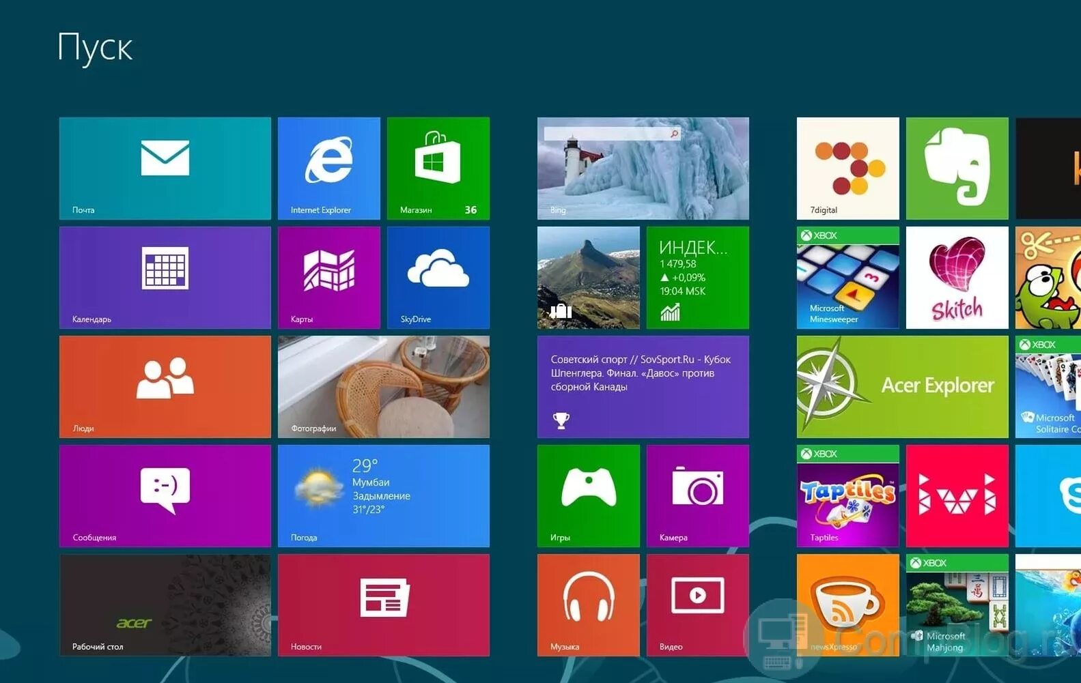Viewport: 1081px width, 683px height.
Task: Open the SkyDrive tile
Action: click(x=438, y=278)
